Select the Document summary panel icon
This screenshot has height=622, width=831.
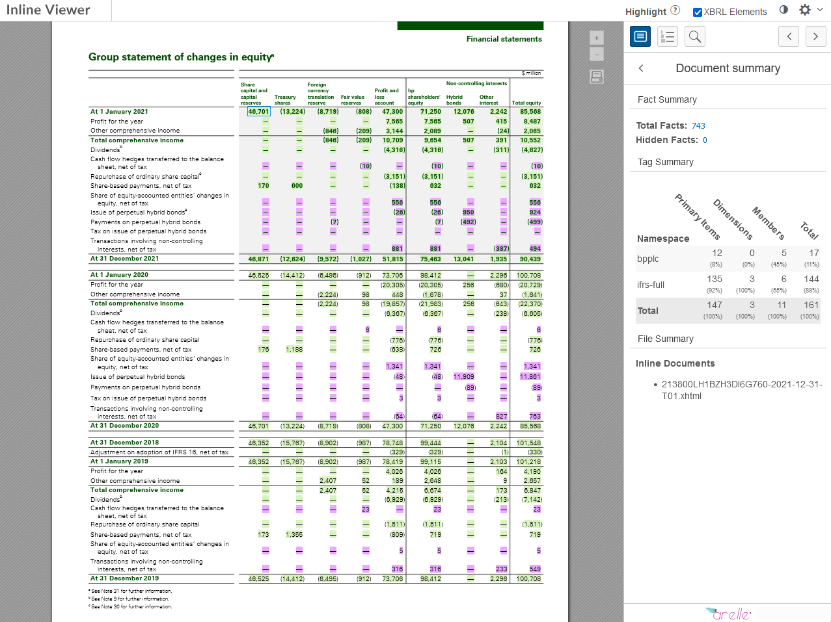pos(640,36)
